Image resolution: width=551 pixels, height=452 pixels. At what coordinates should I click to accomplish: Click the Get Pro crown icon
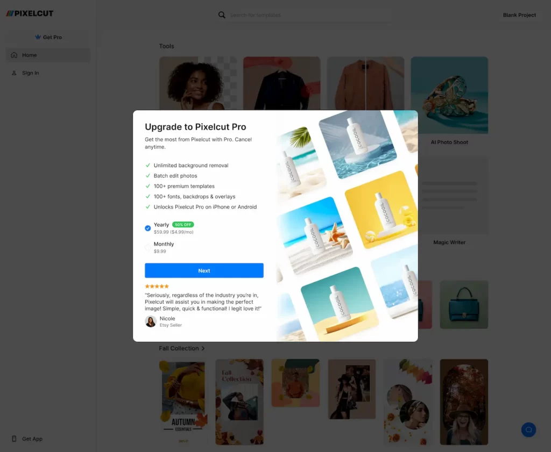38,37
